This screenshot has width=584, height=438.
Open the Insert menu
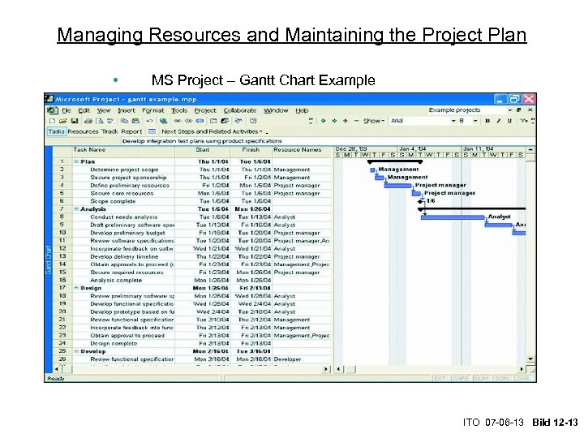tap(127, 110)
